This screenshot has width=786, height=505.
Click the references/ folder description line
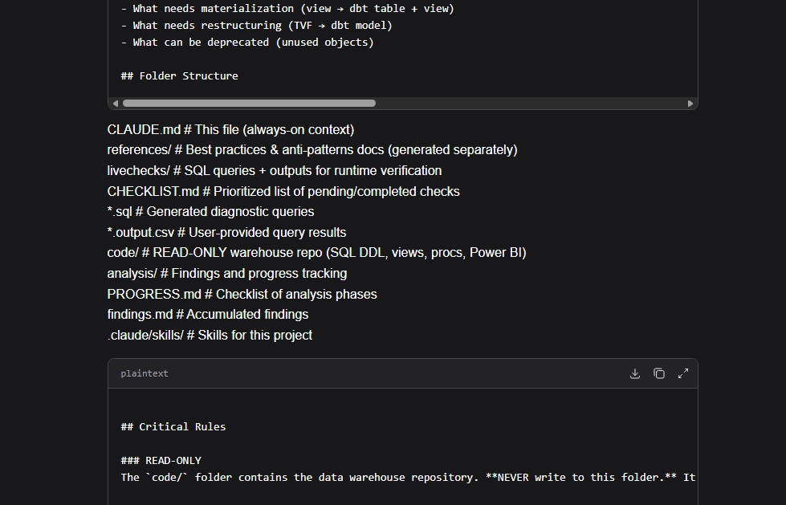[312, 150]
